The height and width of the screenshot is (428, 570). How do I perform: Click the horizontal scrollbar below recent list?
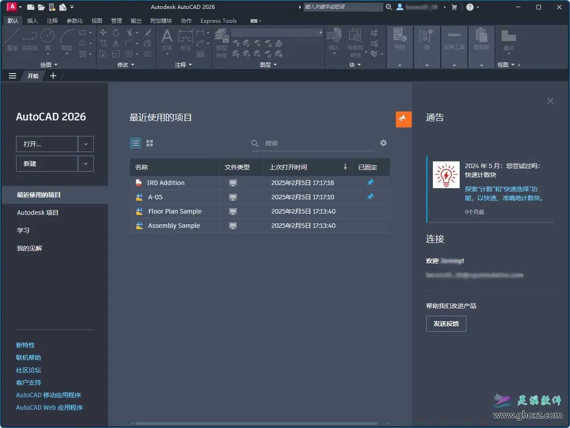click(256, 424)
